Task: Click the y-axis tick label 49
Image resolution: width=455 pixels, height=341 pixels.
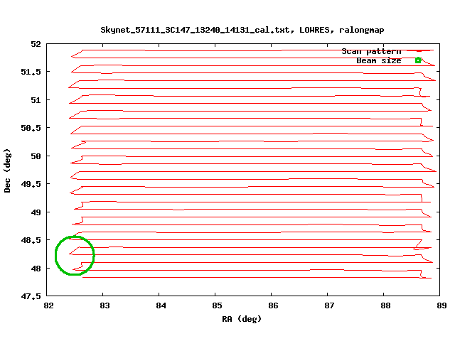Action: [x=36, y=212]
